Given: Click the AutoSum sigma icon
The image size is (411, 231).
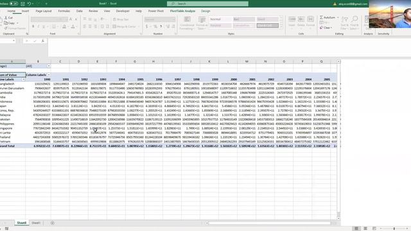Looking at the screenshot, I should (x=321, y=17).
